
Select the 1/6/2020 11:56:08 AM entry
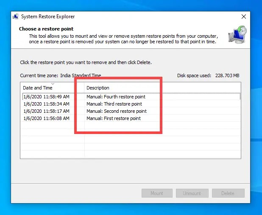pyautogui.click(x=46, y=118)
